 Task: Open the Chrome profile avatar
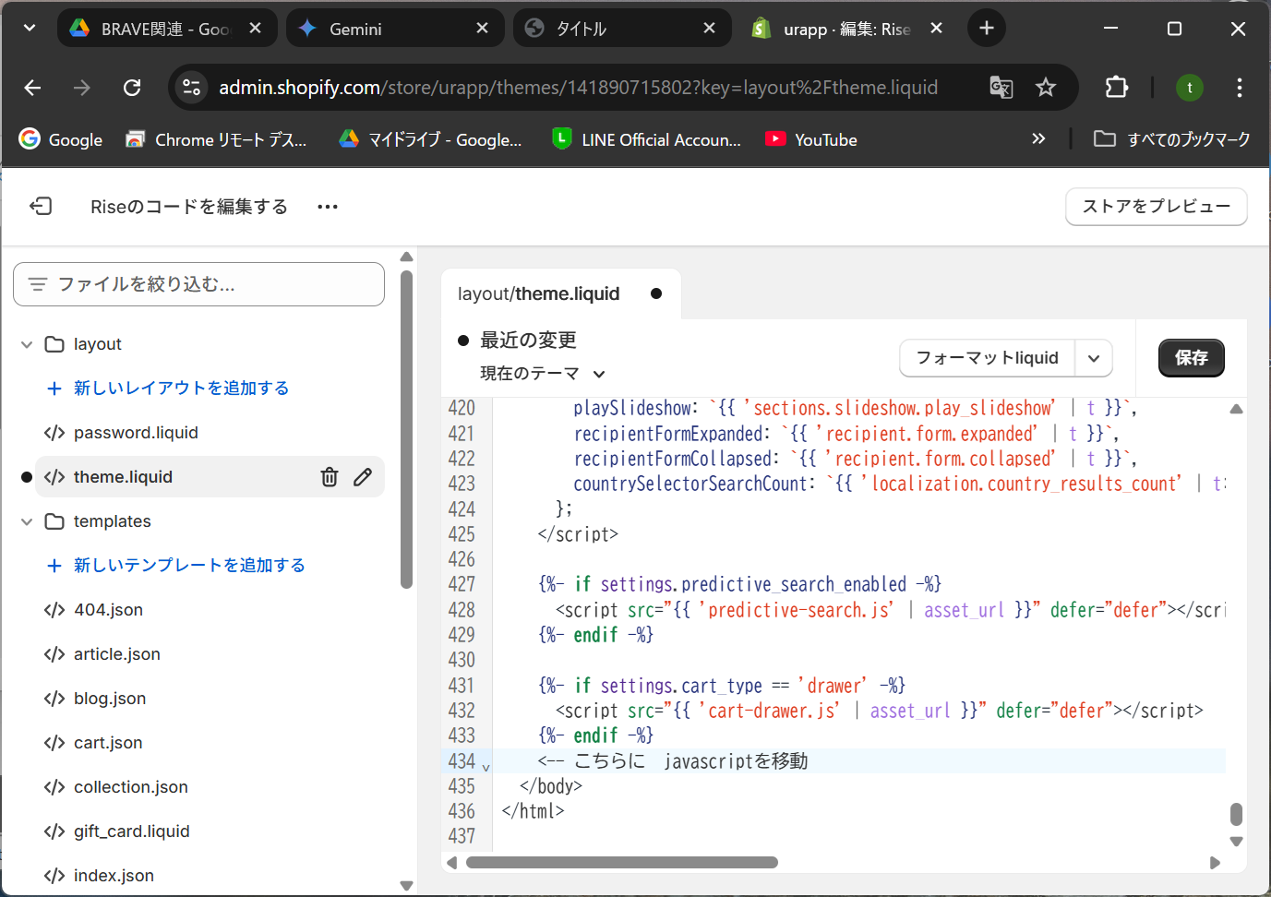tap(1190, 88)
